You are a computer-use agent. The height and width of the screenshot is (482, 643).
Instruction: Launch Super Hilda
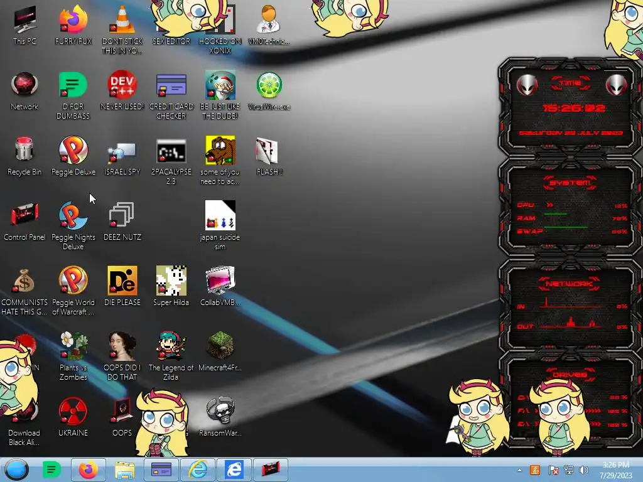click(171, 287)
